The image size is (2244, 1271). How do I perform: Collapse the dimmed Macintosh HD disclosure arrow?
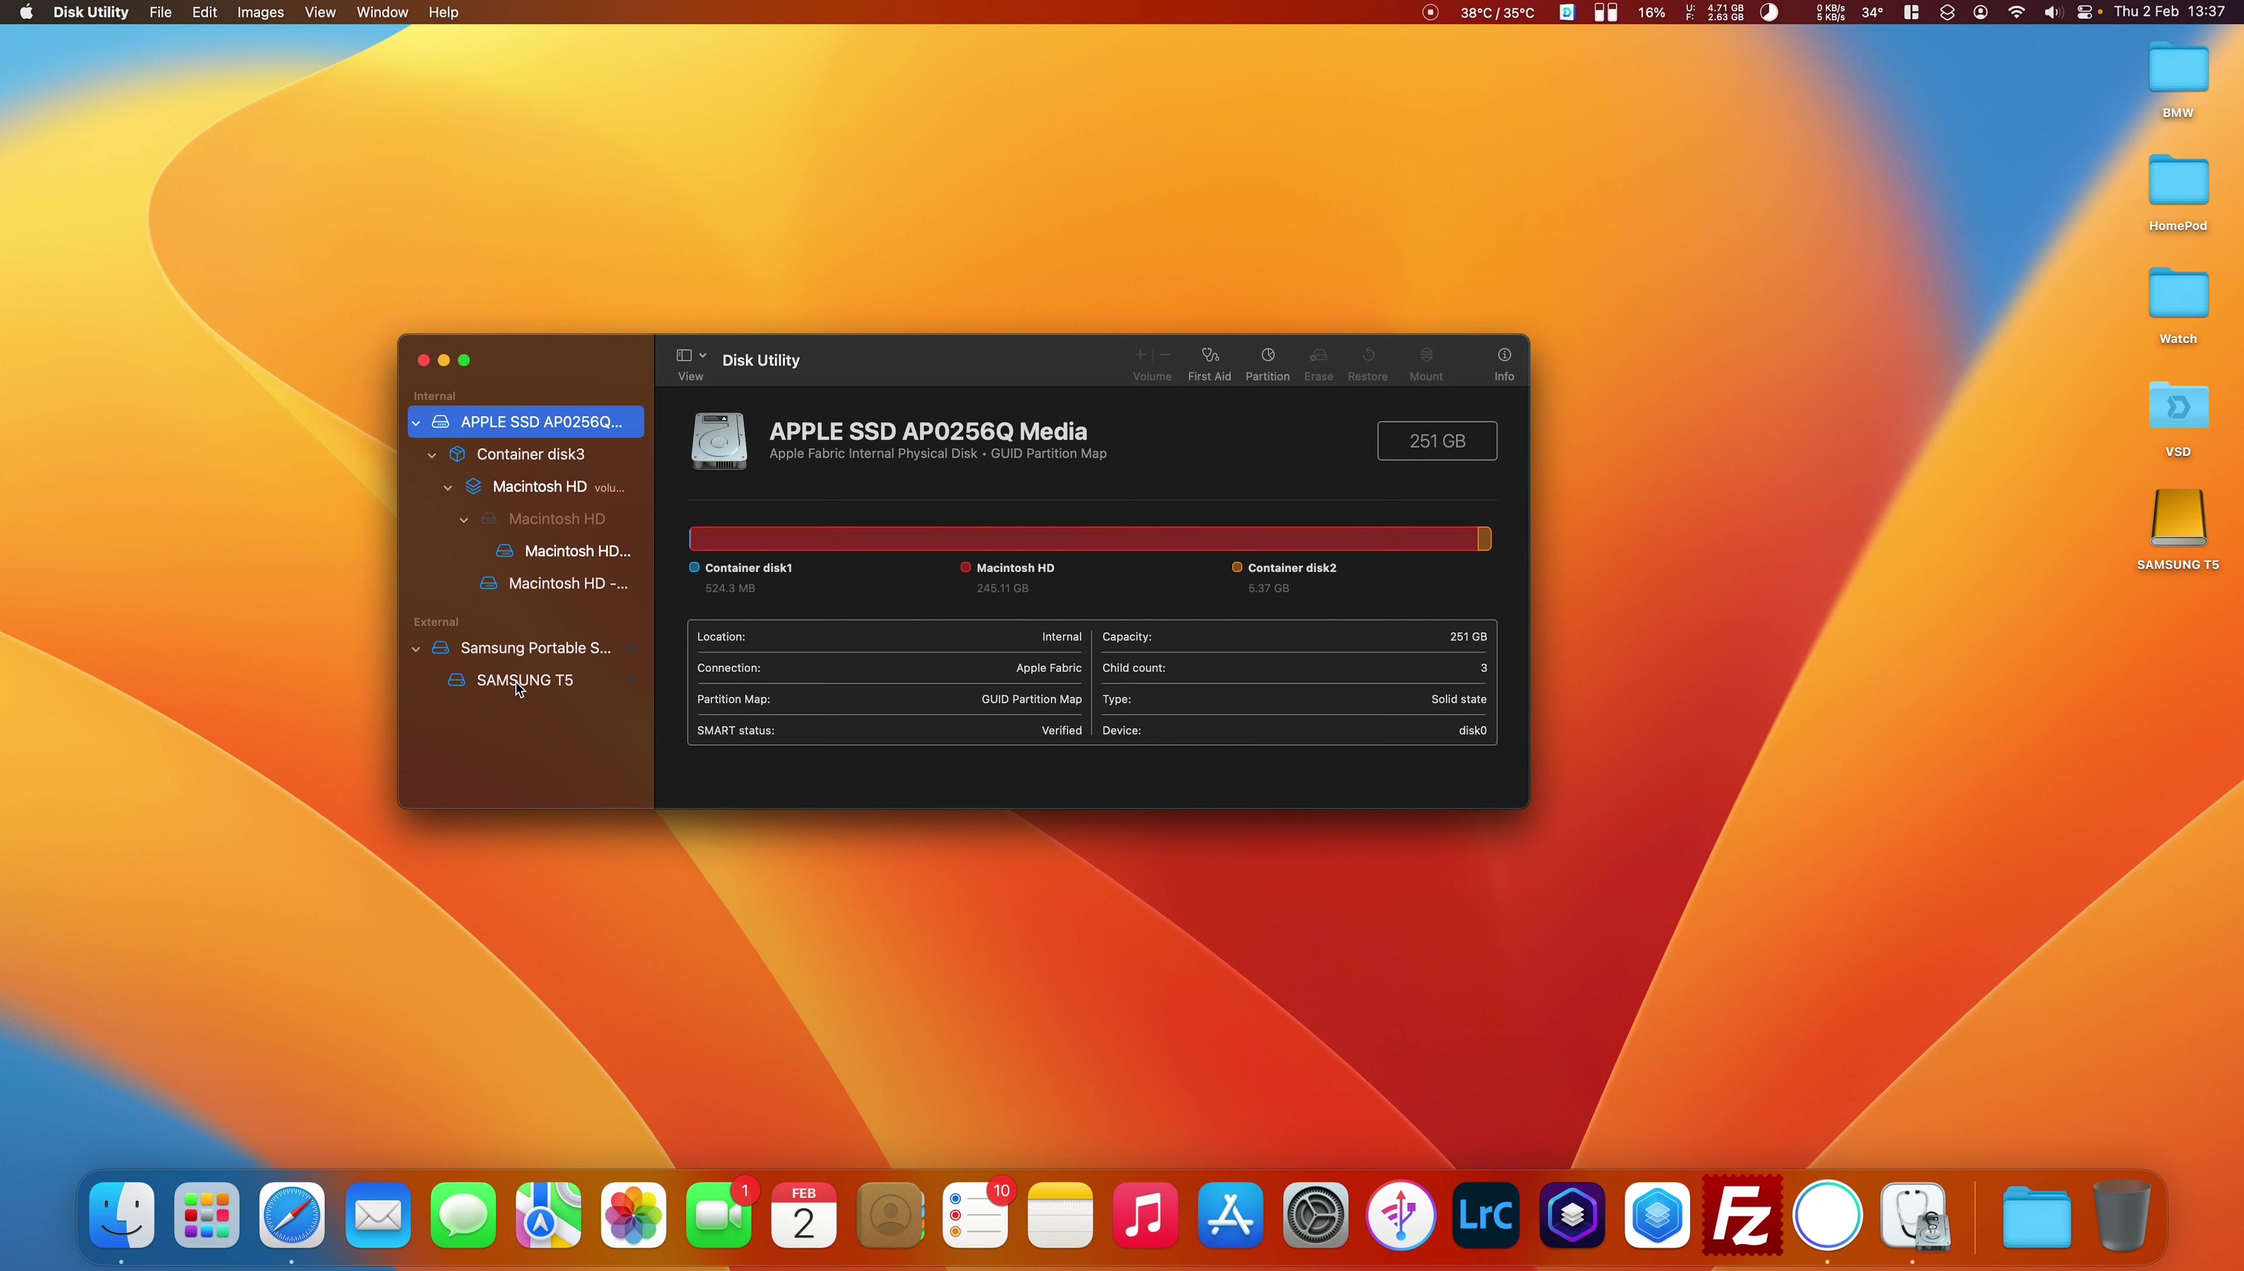tap(465, 519)
